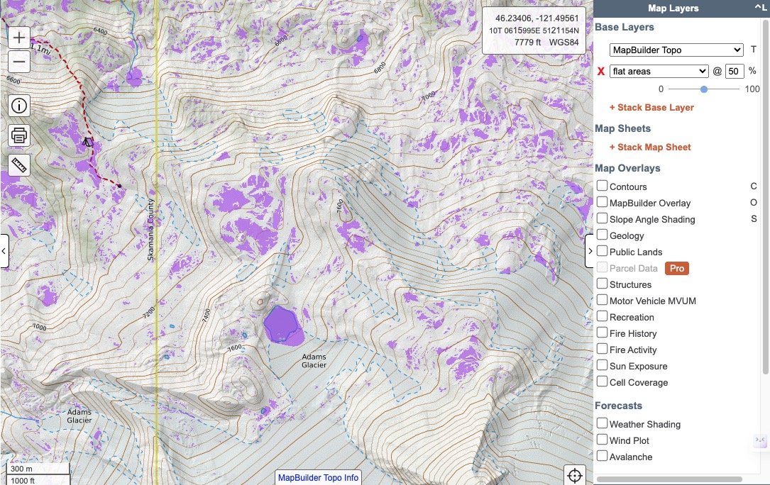Click the print map icon

pyautogui.click(x=18, y=135)
